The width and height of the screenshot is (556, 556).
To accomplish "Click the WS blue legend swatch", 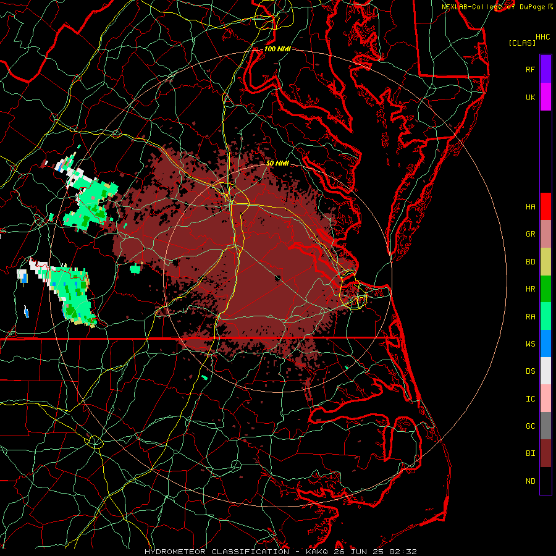I will (545, 343).
